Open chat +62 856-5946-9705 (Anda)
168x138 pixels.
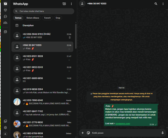click(42, 36)
